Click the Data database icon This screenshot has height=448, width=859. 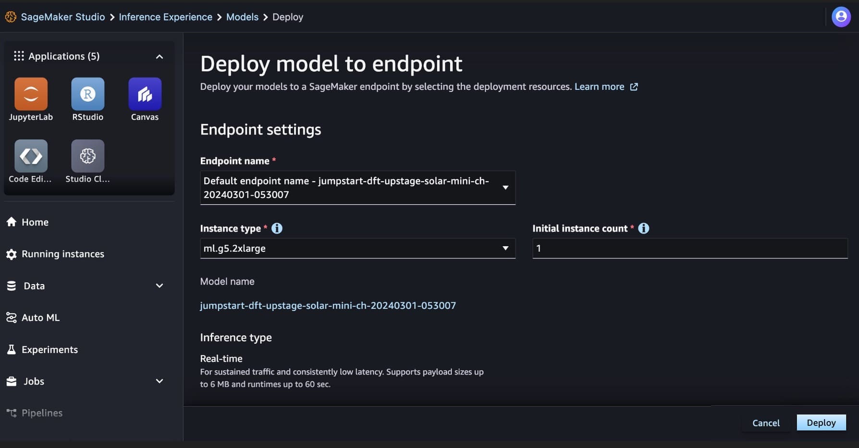click(x=12, y=286)
